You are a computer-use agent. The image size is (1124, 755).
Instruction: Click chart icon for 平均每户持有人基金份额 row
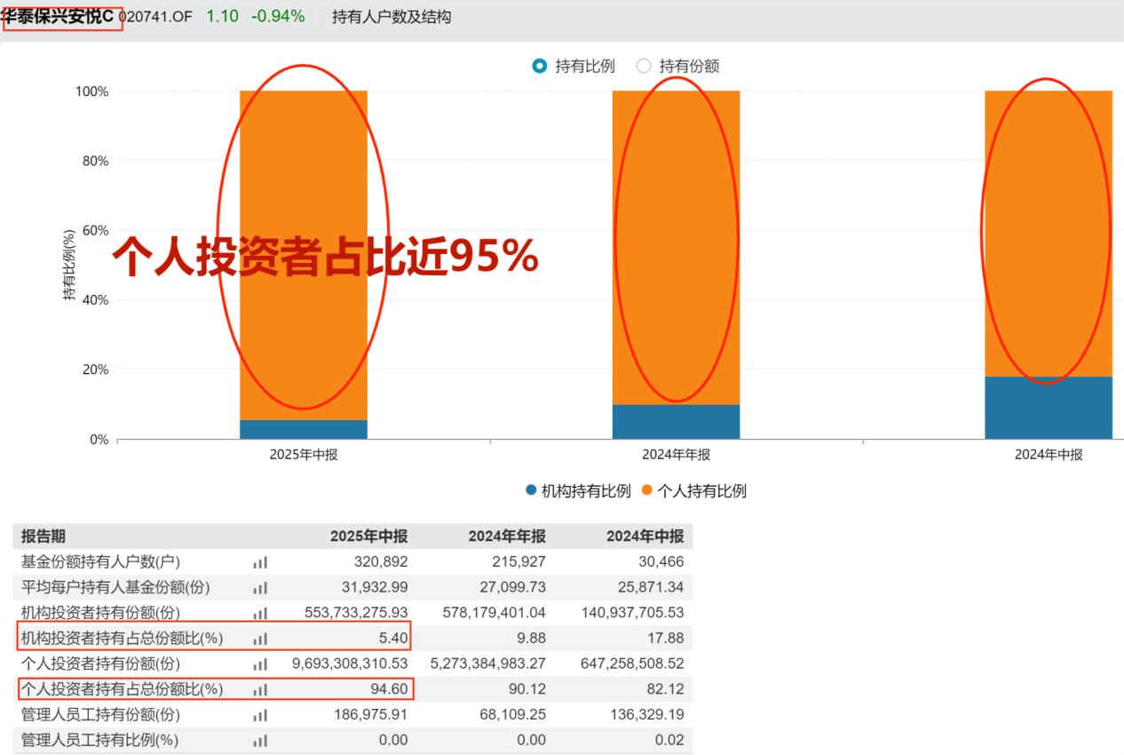(259, 588)
